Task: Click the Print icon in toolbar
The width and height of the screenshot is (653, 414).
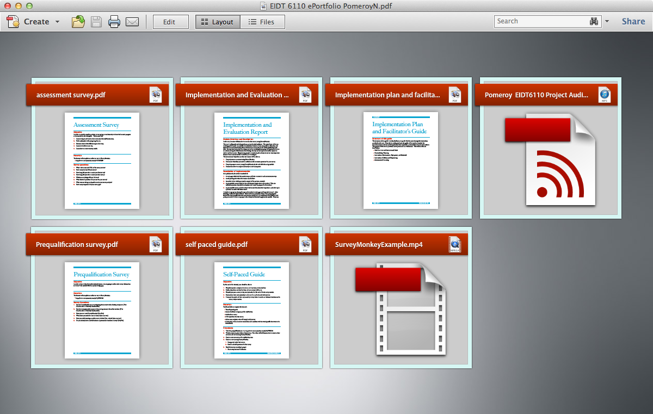Action: pyautogui.click(x=114, y=22)
